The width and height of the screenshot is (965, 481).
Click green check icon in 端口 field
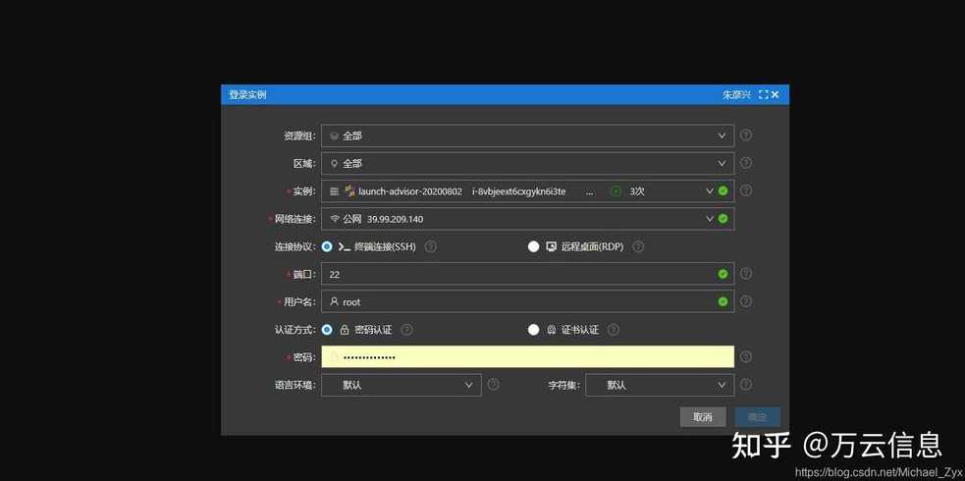pyautogui.click(x=723, y=274)
